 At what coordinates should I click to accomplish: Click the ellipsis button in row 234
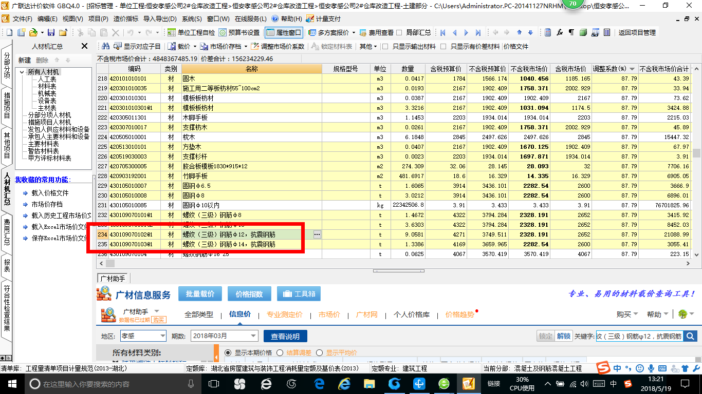(317, 234)
